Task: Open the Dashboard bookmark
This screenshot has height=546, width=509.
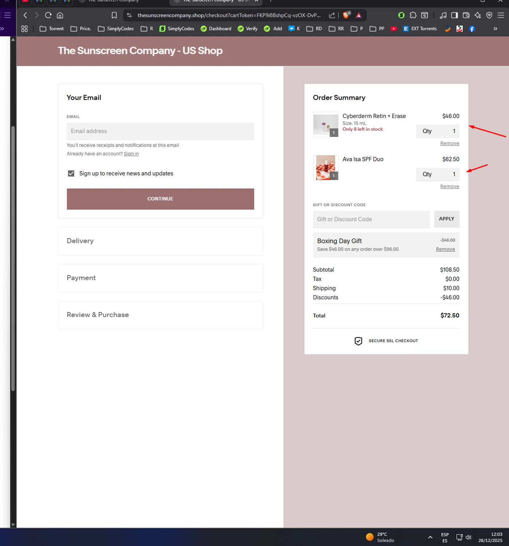Action: [216, 29]
